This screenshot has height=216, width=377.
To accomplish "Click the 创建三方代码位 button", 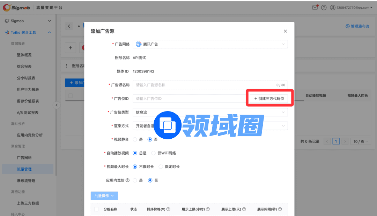I will 269,99.
